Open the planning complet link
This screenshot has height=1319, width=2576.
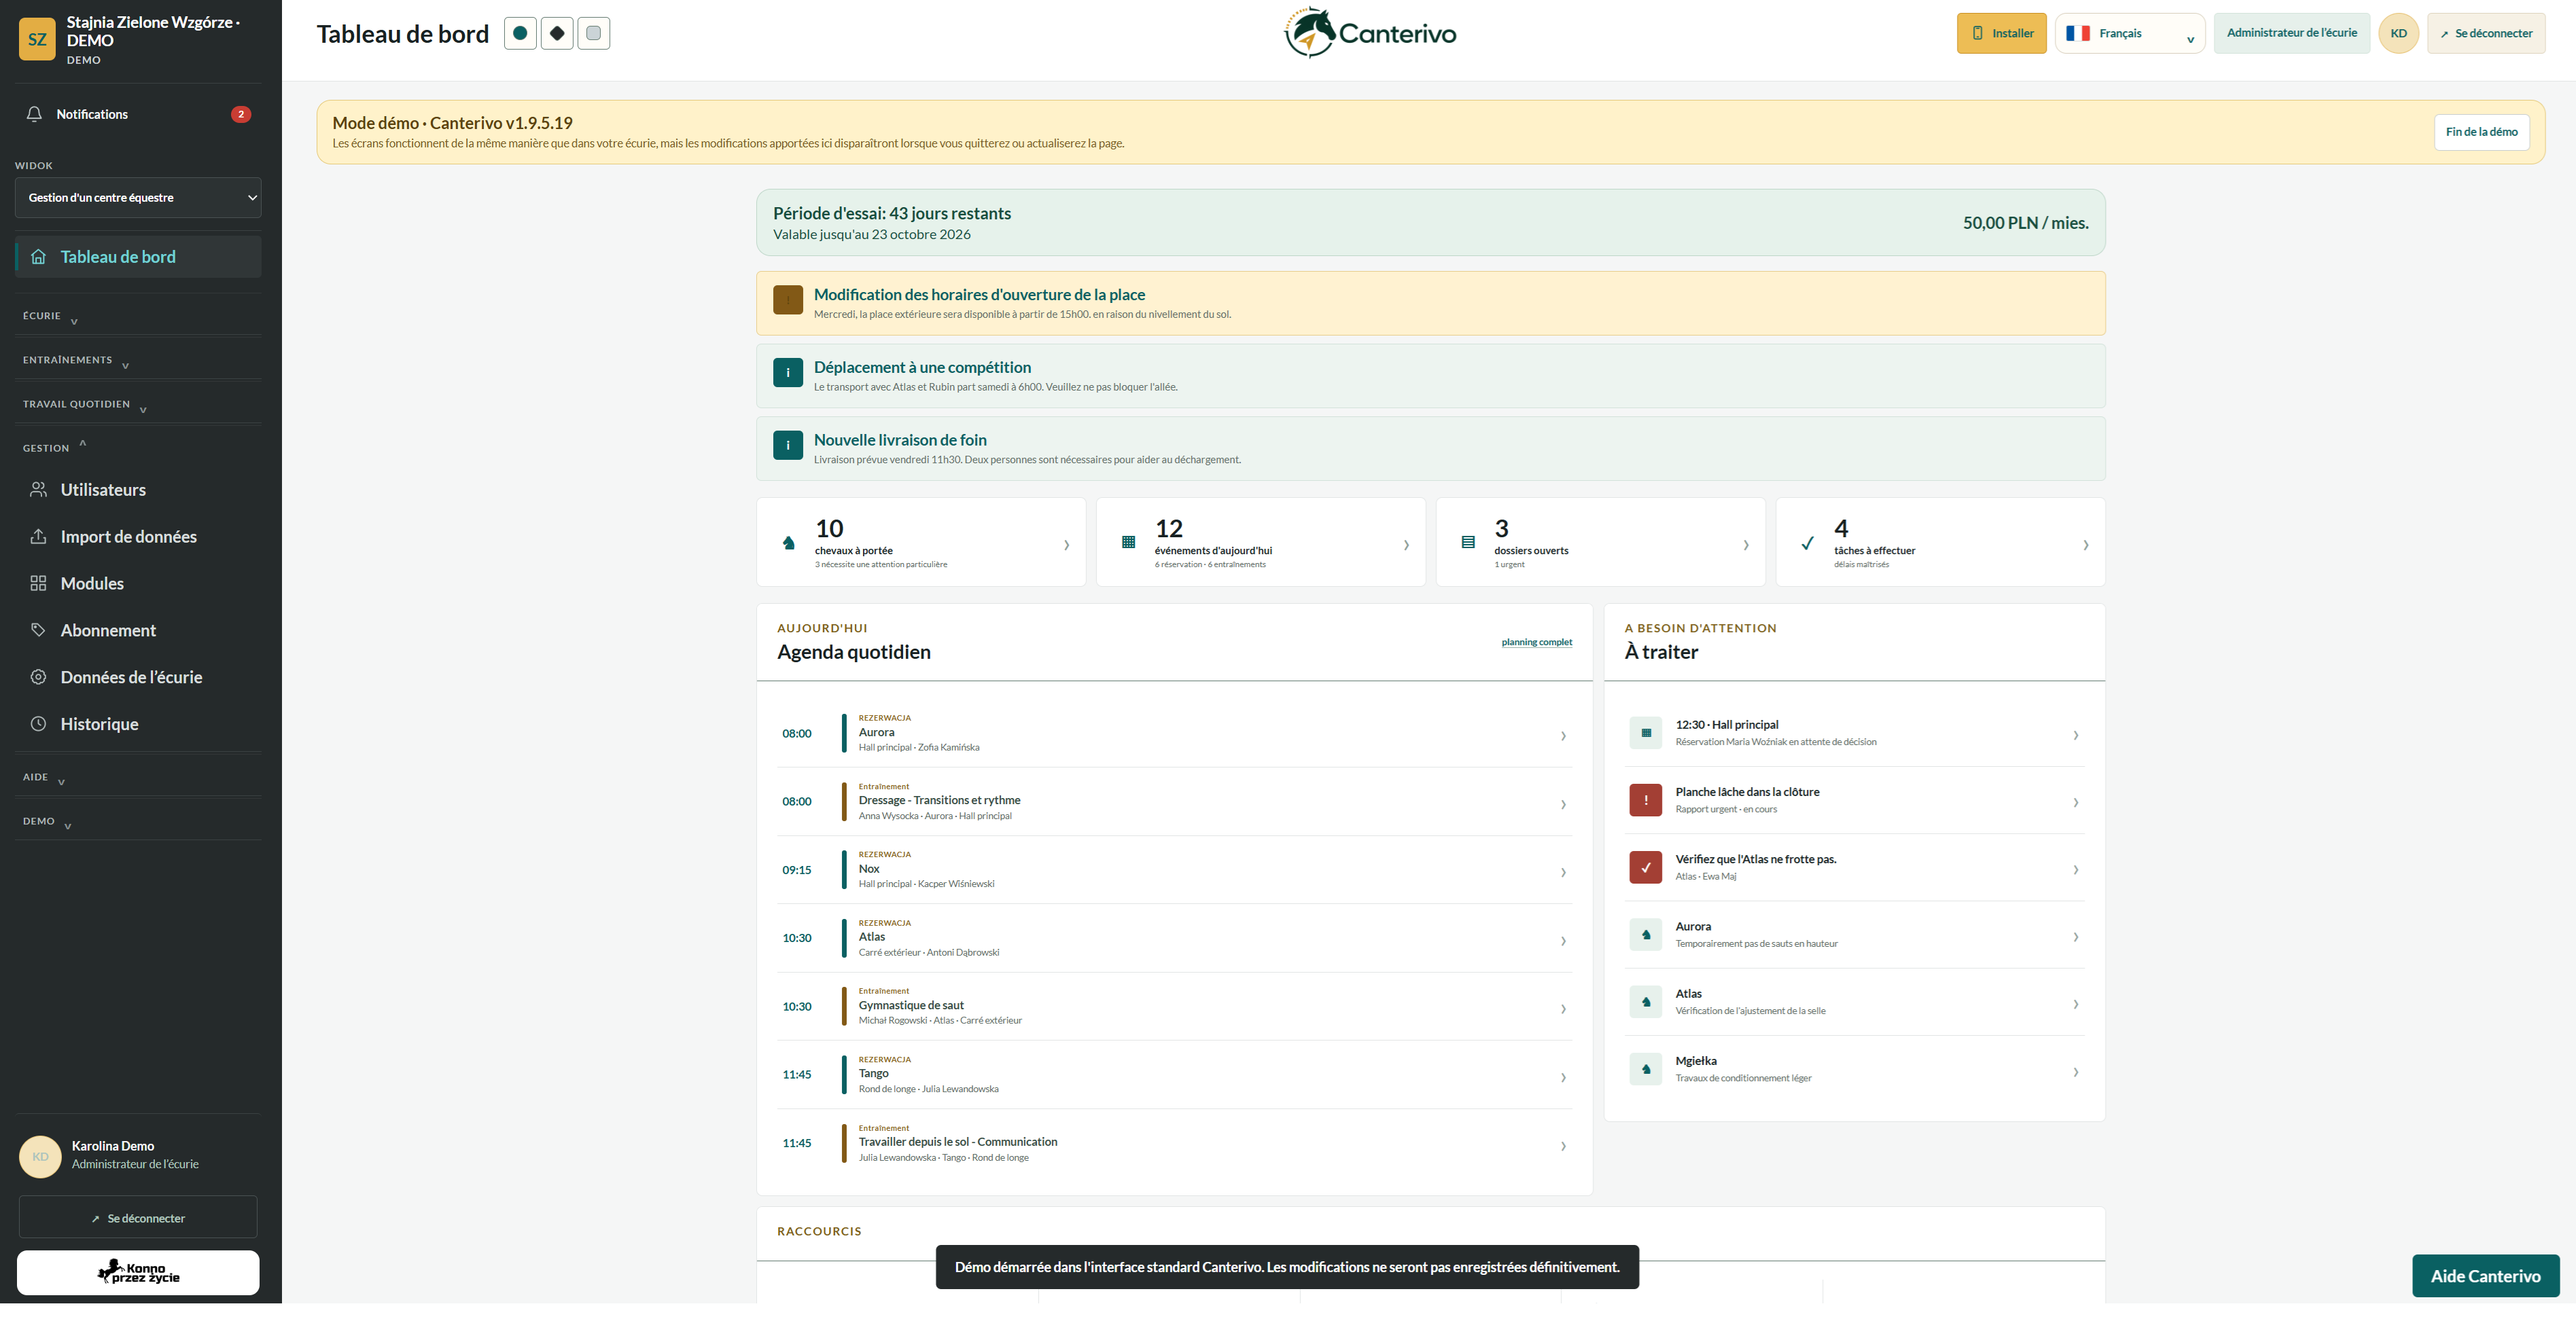[1536, 643]
